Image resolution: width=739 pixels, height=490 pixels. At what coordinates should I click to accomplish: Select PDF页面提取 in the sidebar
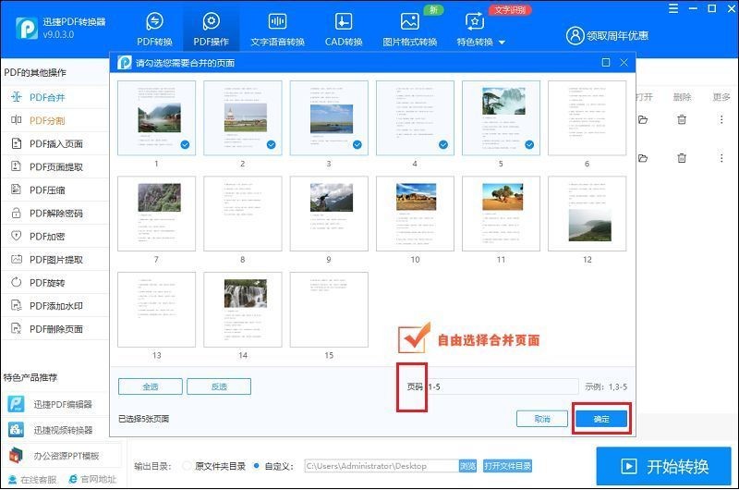(x=55, y=166)
